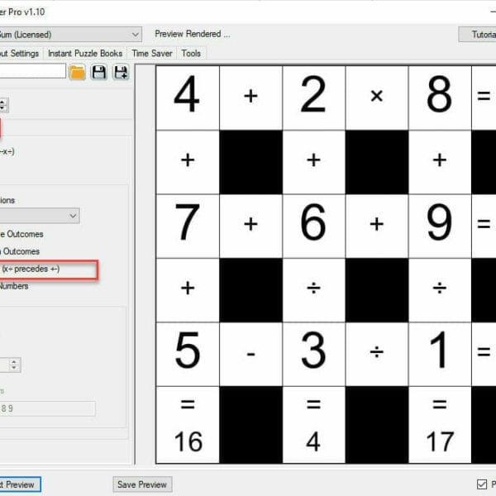Click the puzzle cell with number 2
496x496 pixels.
coord(314,98)
